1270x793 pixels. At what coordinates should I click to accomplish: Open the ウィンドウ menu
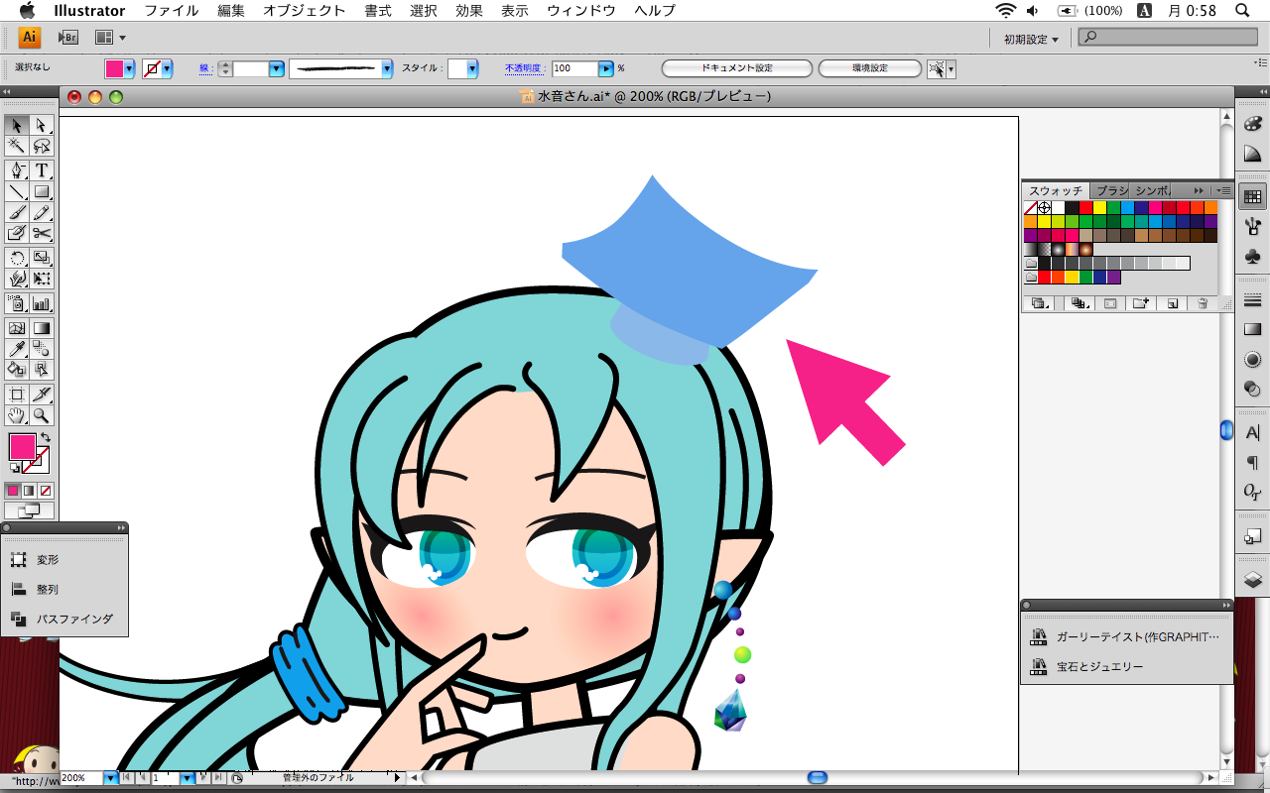pos(581,11)
